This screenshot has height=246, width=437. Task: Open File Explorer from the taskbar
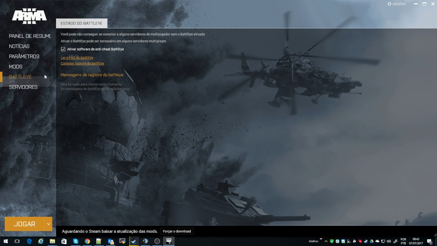point(52,241)
